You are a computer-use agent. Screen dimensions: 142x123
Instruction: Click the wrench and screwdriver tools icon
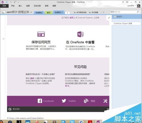(105, 101)
